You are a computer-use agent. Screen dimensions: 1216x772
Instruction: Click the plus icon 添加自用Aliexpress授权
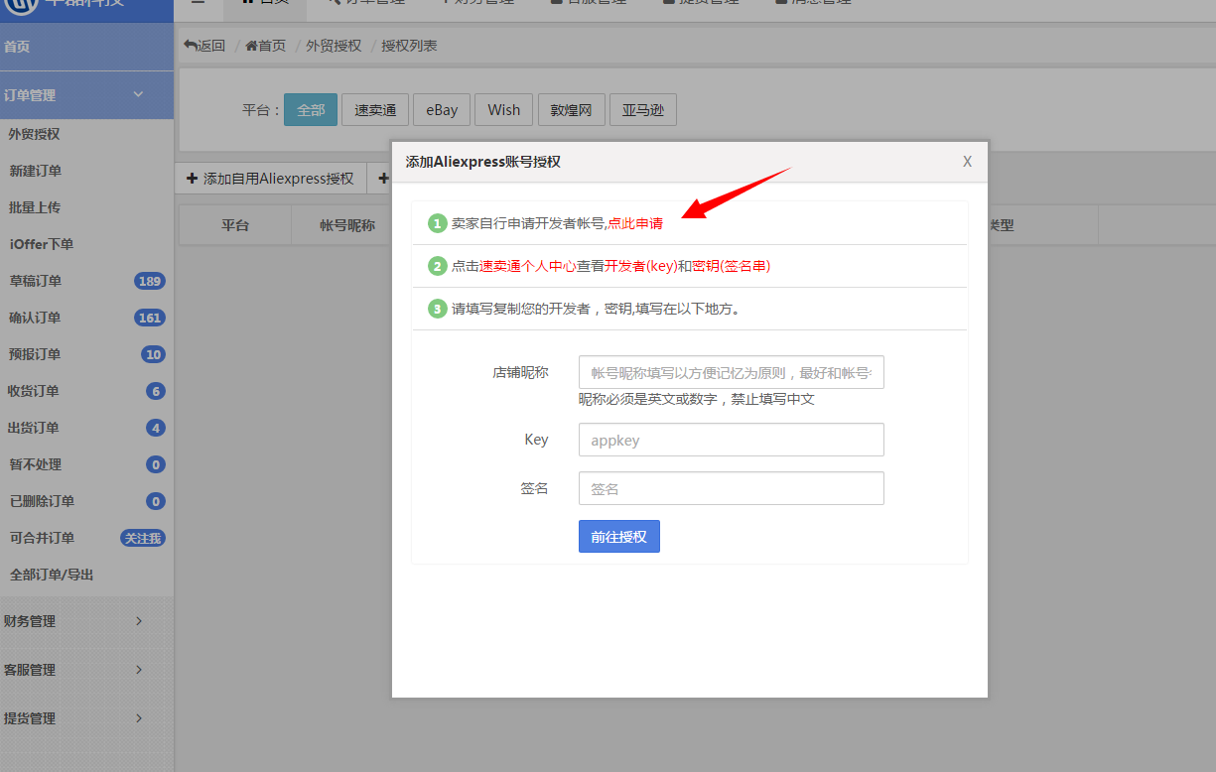click(x=193, y=179)
